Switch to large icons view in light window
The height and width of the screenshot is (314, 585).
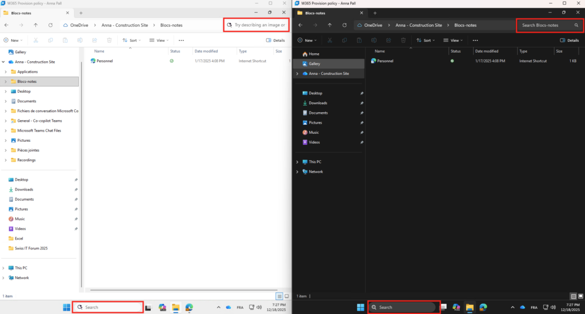(286, 296)
